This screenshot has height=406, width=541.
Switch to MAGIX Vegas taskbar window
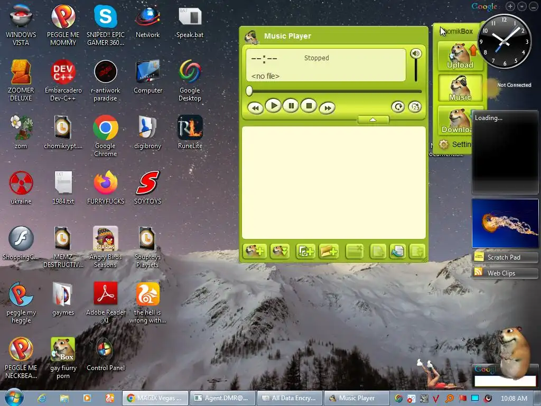(156, 398)
